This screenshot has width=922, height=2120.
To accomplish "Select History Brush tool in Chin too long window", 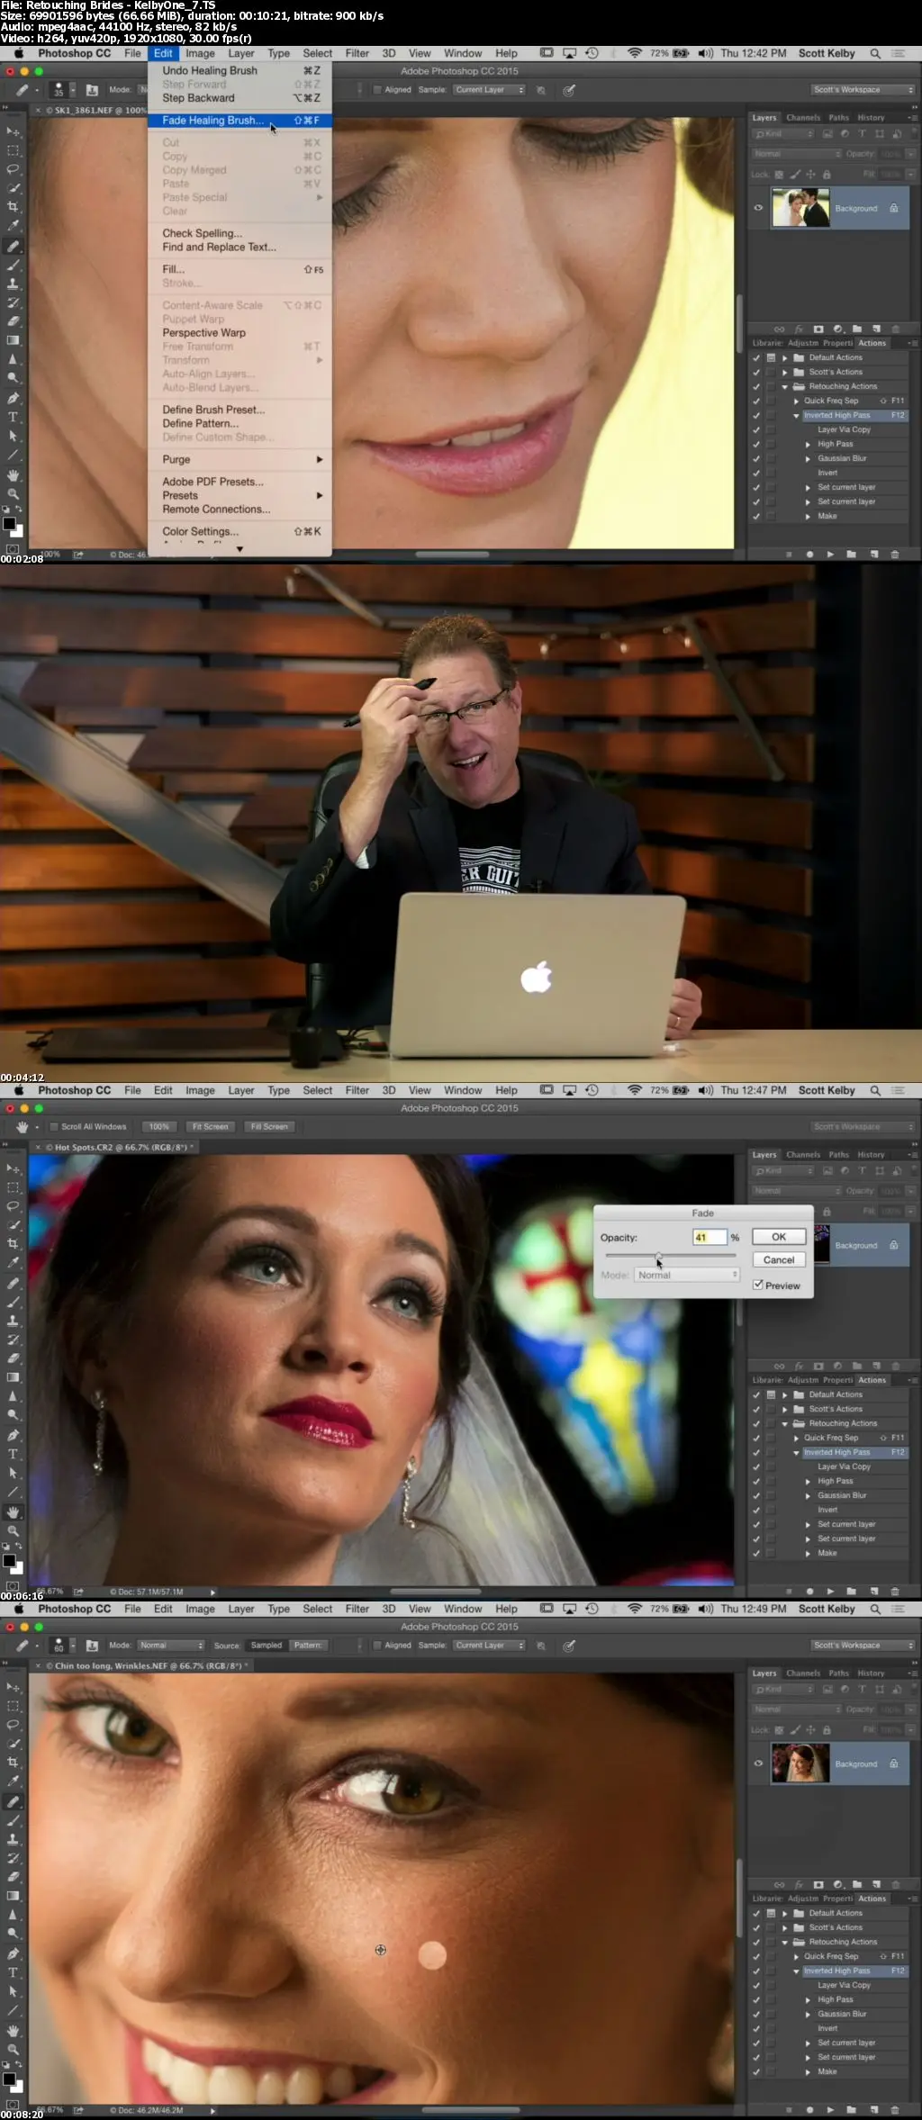I will [x=14, y=1858].
